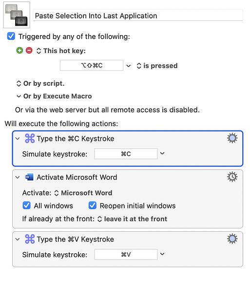252x281 pixels.
Task: Open gear menu for ⌘C Keystroke action
Action: click(233, 138)
